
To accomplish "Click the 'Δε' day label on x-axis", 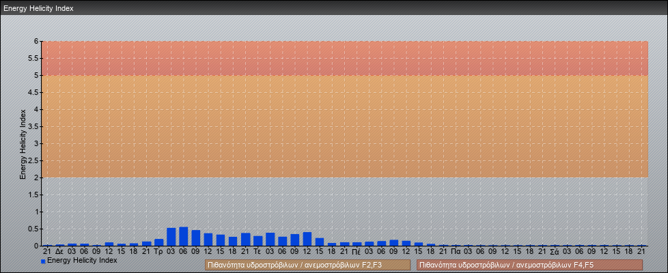I will pyautogui.click(x=59, y=252).
